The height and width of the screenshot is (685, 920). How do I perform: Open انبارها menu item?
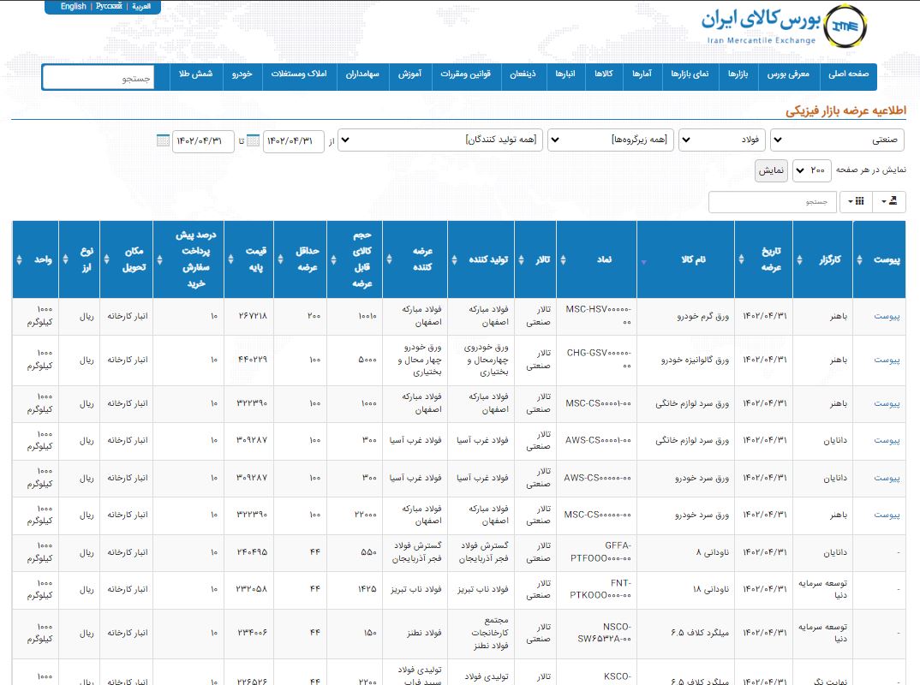[x=565, y=74]
